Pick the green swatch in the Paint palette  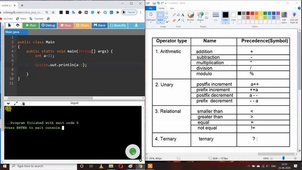pos(265,13)
